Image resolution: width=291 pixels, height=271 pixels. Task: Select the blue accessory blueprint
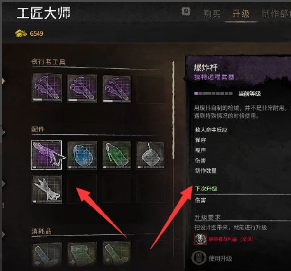82,156
